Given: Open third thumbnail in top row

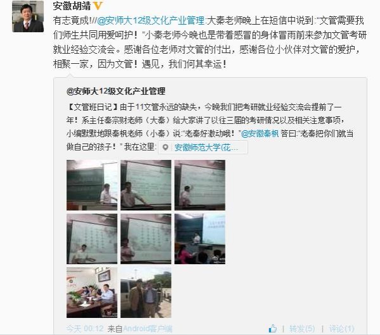Looking at the screenshot, I should coord(200,185).
